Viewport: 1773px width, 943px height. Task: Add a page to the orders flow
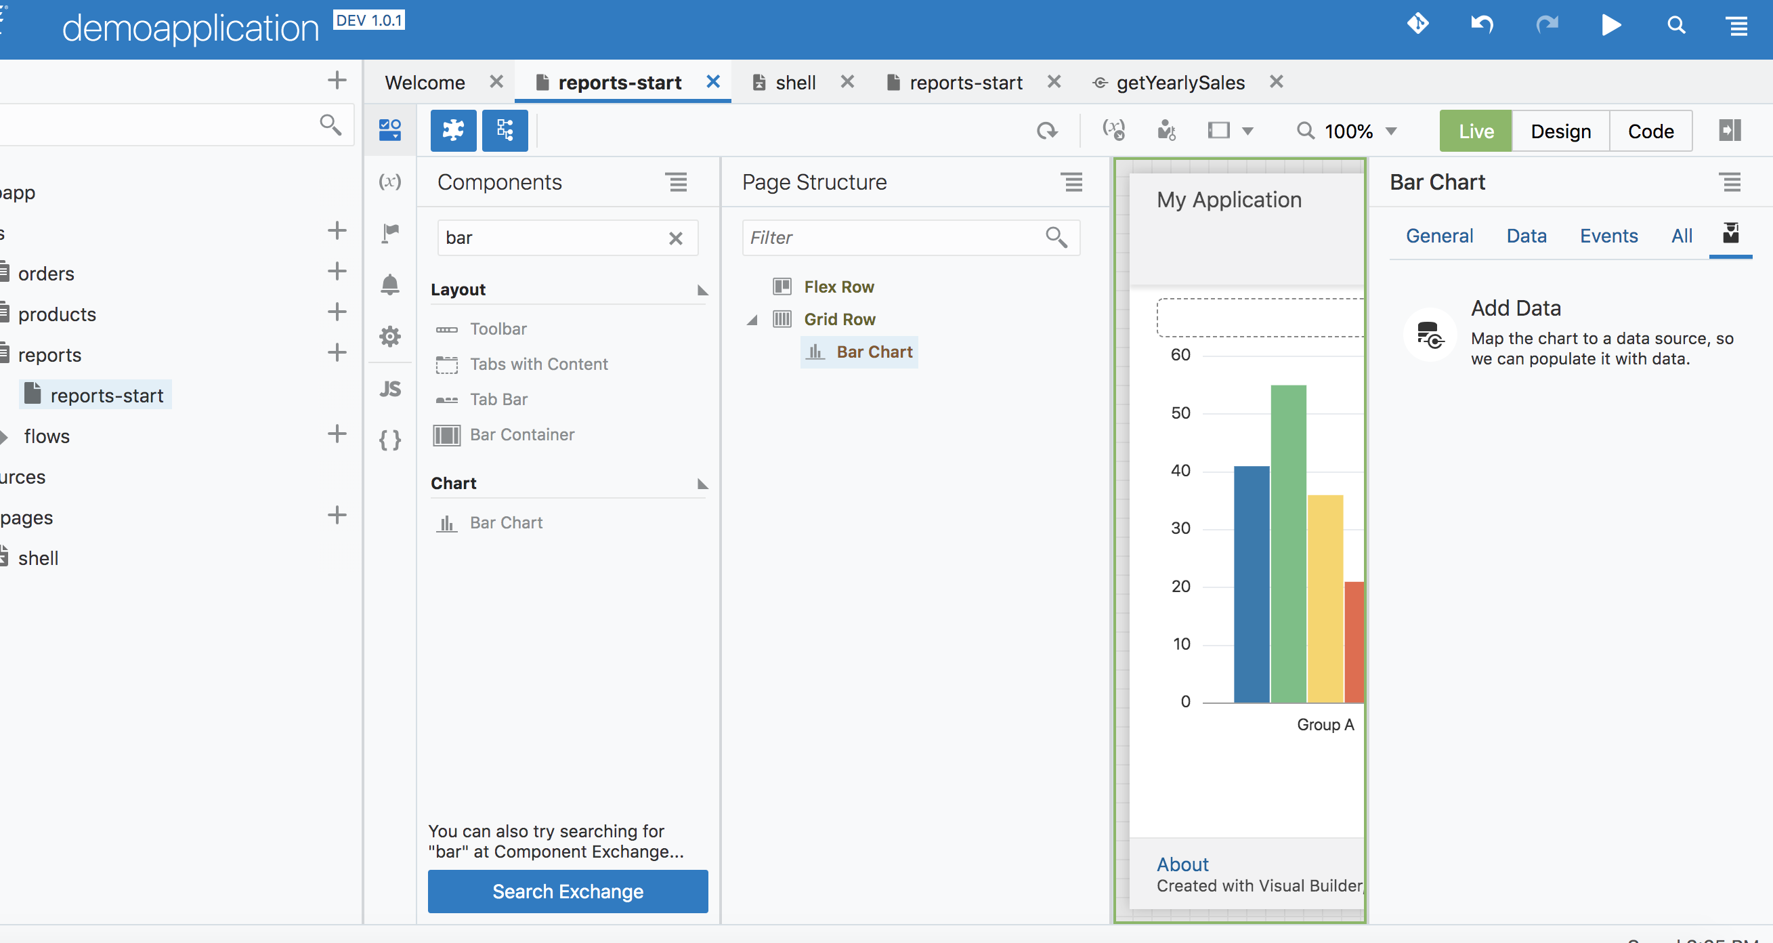(337, 271)
